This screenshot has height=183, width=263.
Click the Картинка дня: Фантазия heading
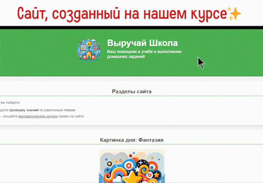click(x=131, y=140)
